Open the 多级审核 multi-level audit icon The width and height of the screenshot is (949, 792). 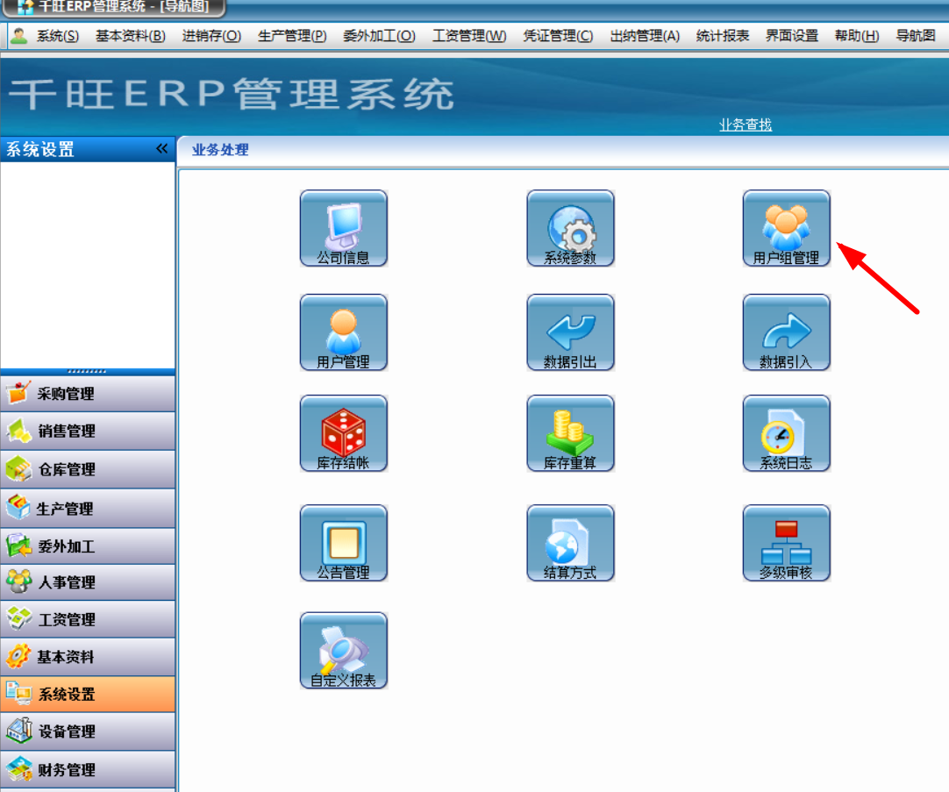tap(786, 543)
